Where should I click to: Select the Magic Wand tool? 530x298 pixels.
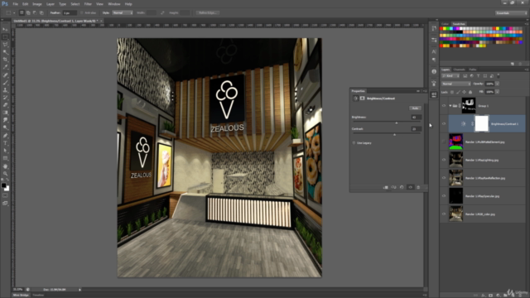click(5, 52)
